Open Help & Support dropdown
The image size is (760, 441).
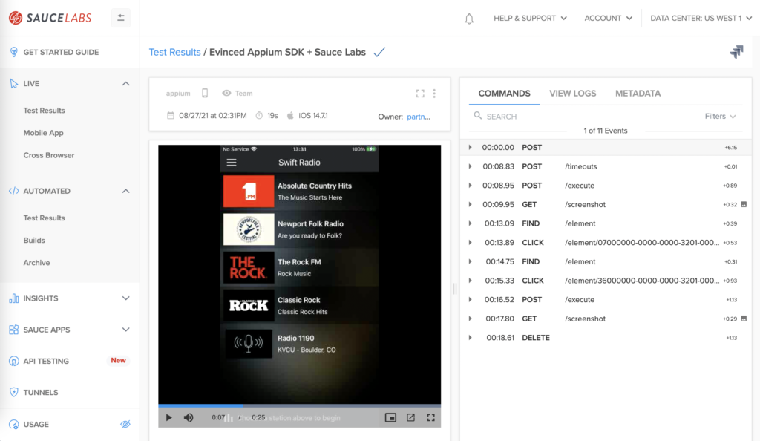[530, 19]
